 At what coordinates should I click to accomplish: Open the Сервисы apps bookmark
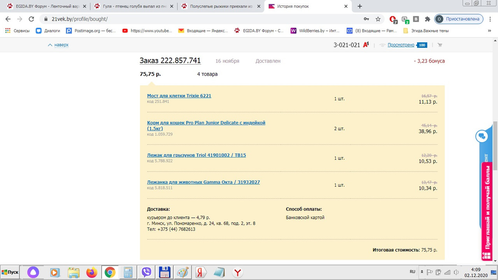(x=18, y=31)
